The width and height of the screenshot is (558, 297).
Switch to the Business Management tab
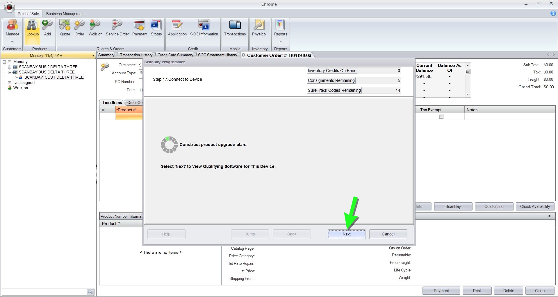coord(65,14)
